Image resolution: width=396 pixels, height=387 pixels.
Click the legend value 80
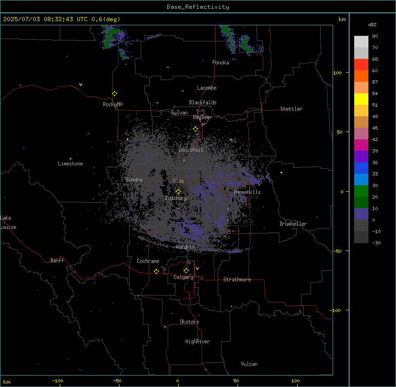coord(375,36)
